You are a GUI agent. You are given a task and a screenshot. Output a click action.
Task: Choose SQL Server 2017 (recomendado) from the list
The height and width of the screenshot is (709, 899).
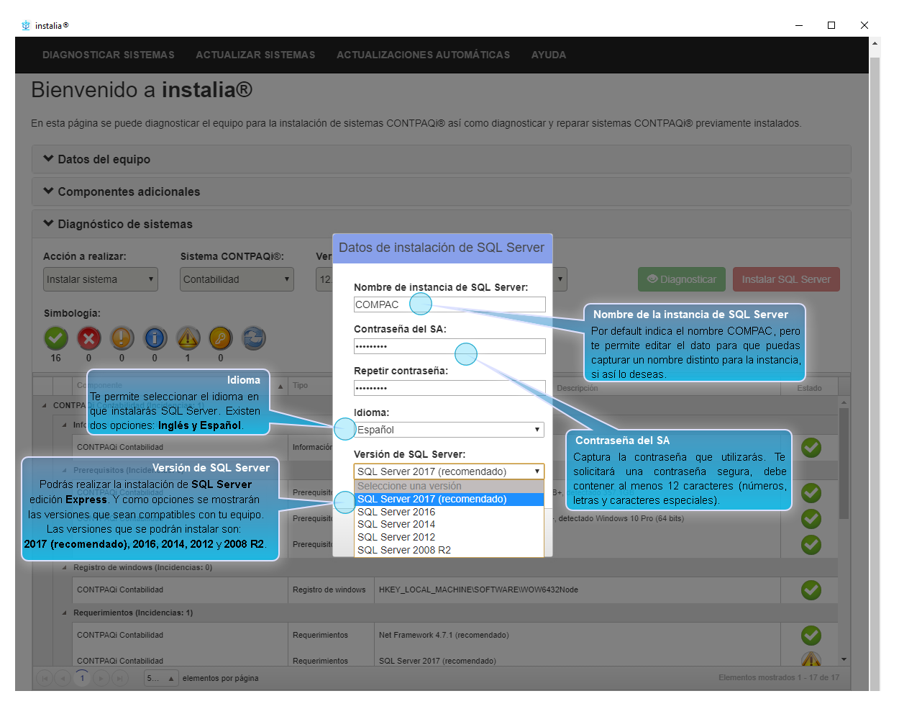(449, 499)
